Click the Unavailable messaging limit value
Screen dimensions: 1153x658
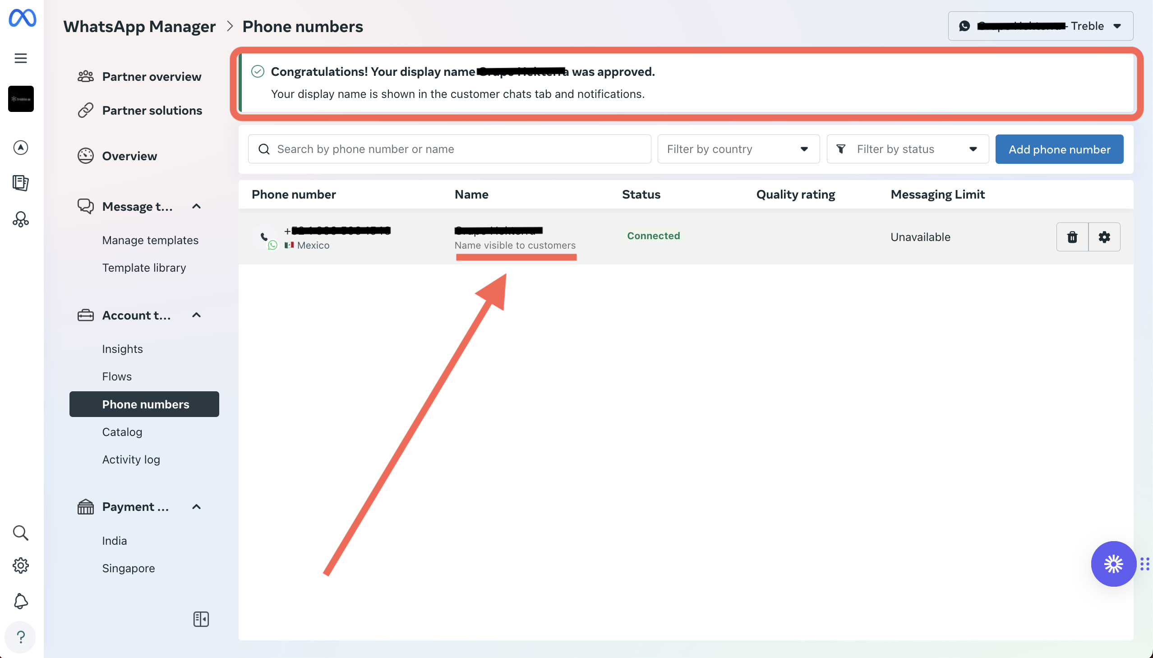tap(920, 237)
